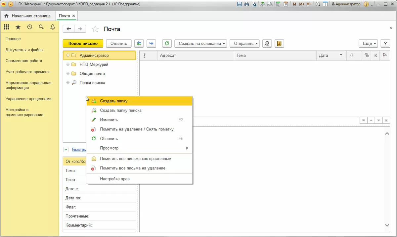This screenshot has height=237, width=397.
Task: Click the forward blue arrow mail button
Action: coord(151,43)
